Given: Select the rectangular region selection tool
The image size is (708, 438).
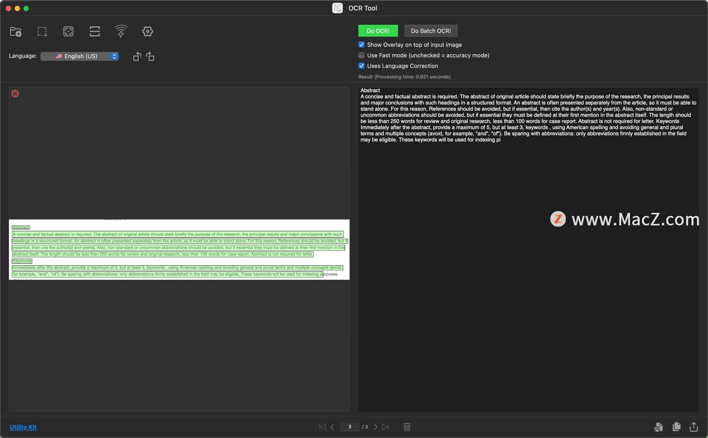Looking at the screenshot, I should [x=42, y=32].
